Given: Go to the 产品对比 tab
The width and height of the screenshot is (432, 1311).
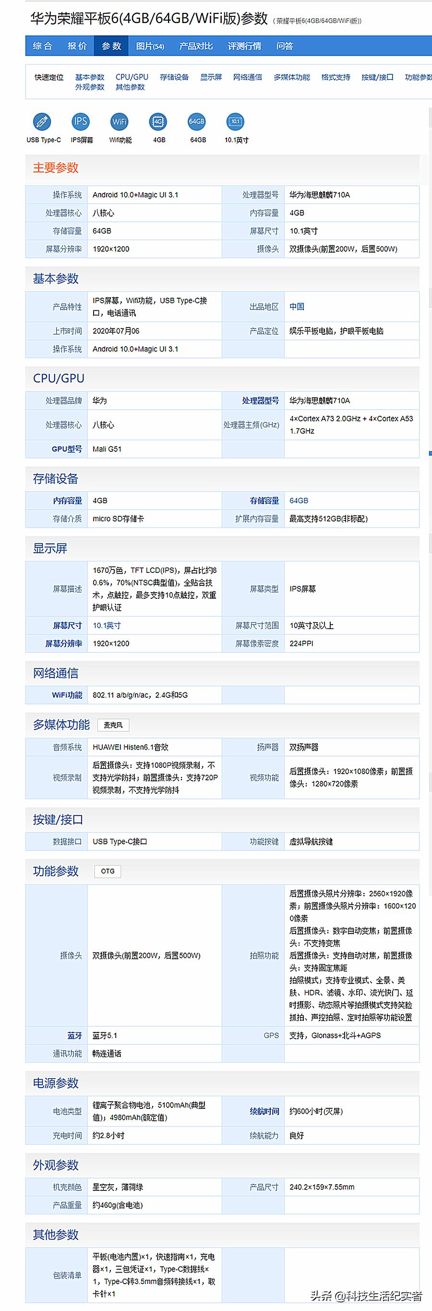Looking at the screenshot, I should (196, 46).
